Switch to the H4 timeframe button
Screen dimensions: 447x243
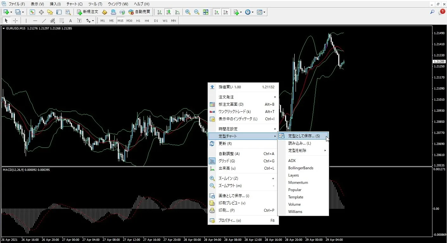147,21
